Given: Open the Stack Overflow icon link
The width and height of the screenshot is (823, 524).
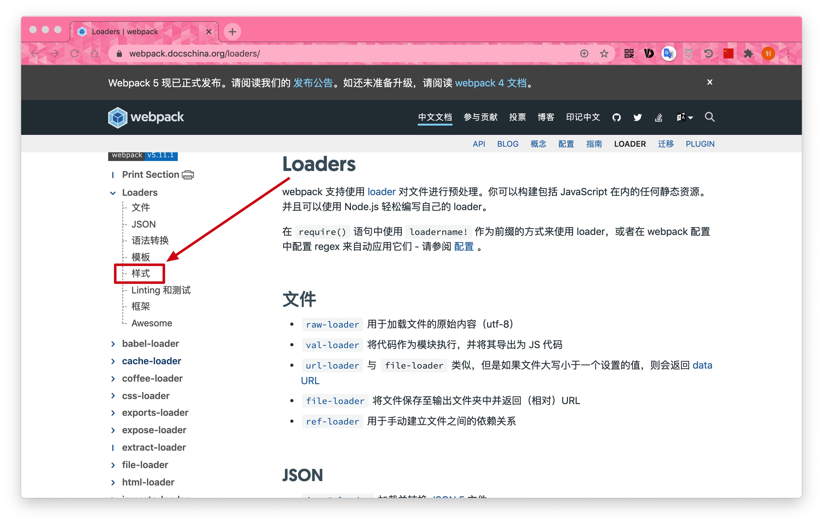Looking at the screenshot, I should click(x=658, y=117).
